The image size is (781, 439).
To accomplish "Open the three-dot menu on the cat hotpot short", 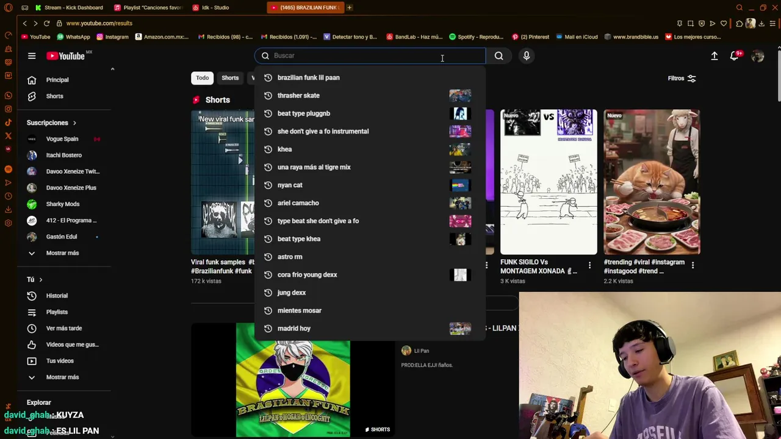I will (693, 265).
